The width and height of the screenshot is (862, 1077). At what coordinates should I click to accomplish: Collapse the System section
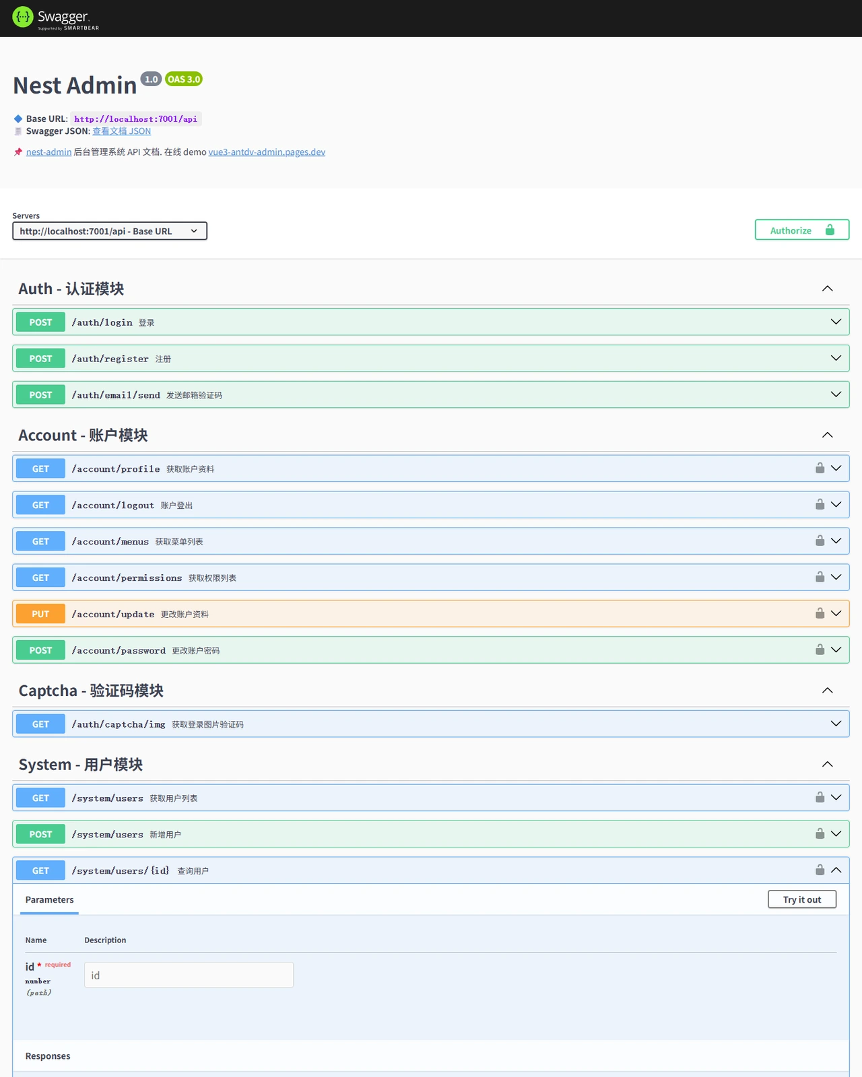828,765
